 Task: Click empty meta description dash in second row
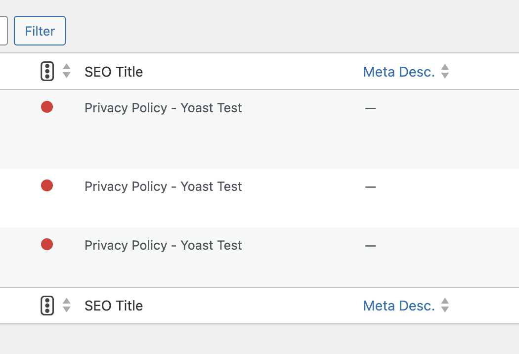click(370, 187)
